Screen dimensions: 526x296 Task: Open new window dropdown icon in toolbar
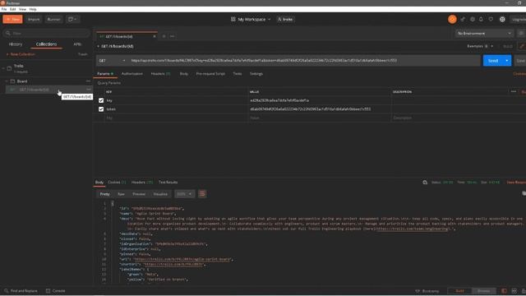click(x=72, y=20)
